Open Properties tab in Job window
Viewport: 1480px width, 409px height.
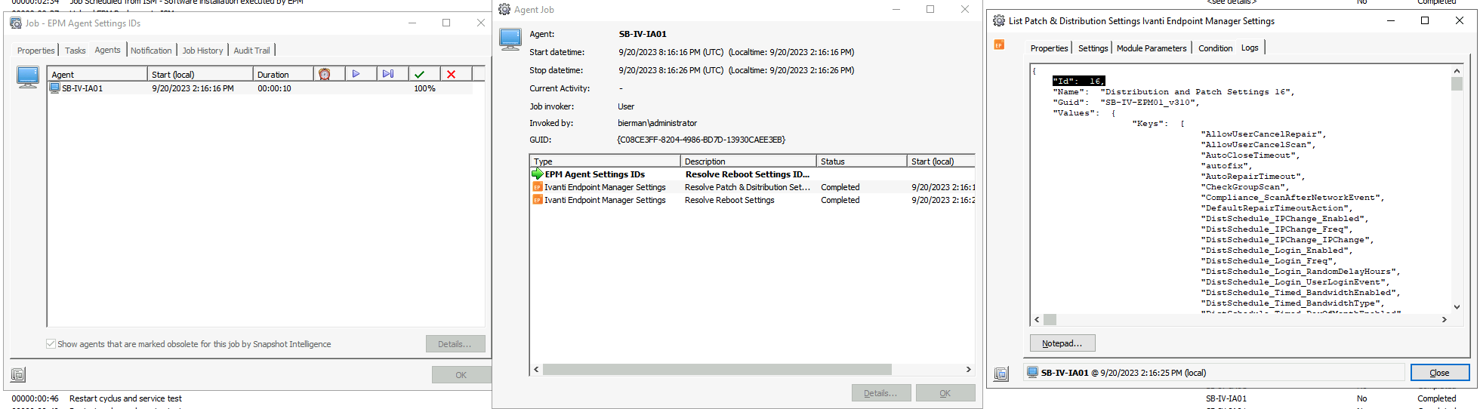36,51
